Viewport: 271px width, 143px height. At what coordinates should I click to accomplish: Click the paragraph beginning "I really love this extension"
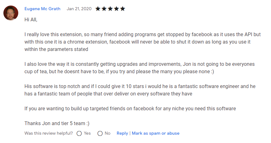[x=142, y=42]
